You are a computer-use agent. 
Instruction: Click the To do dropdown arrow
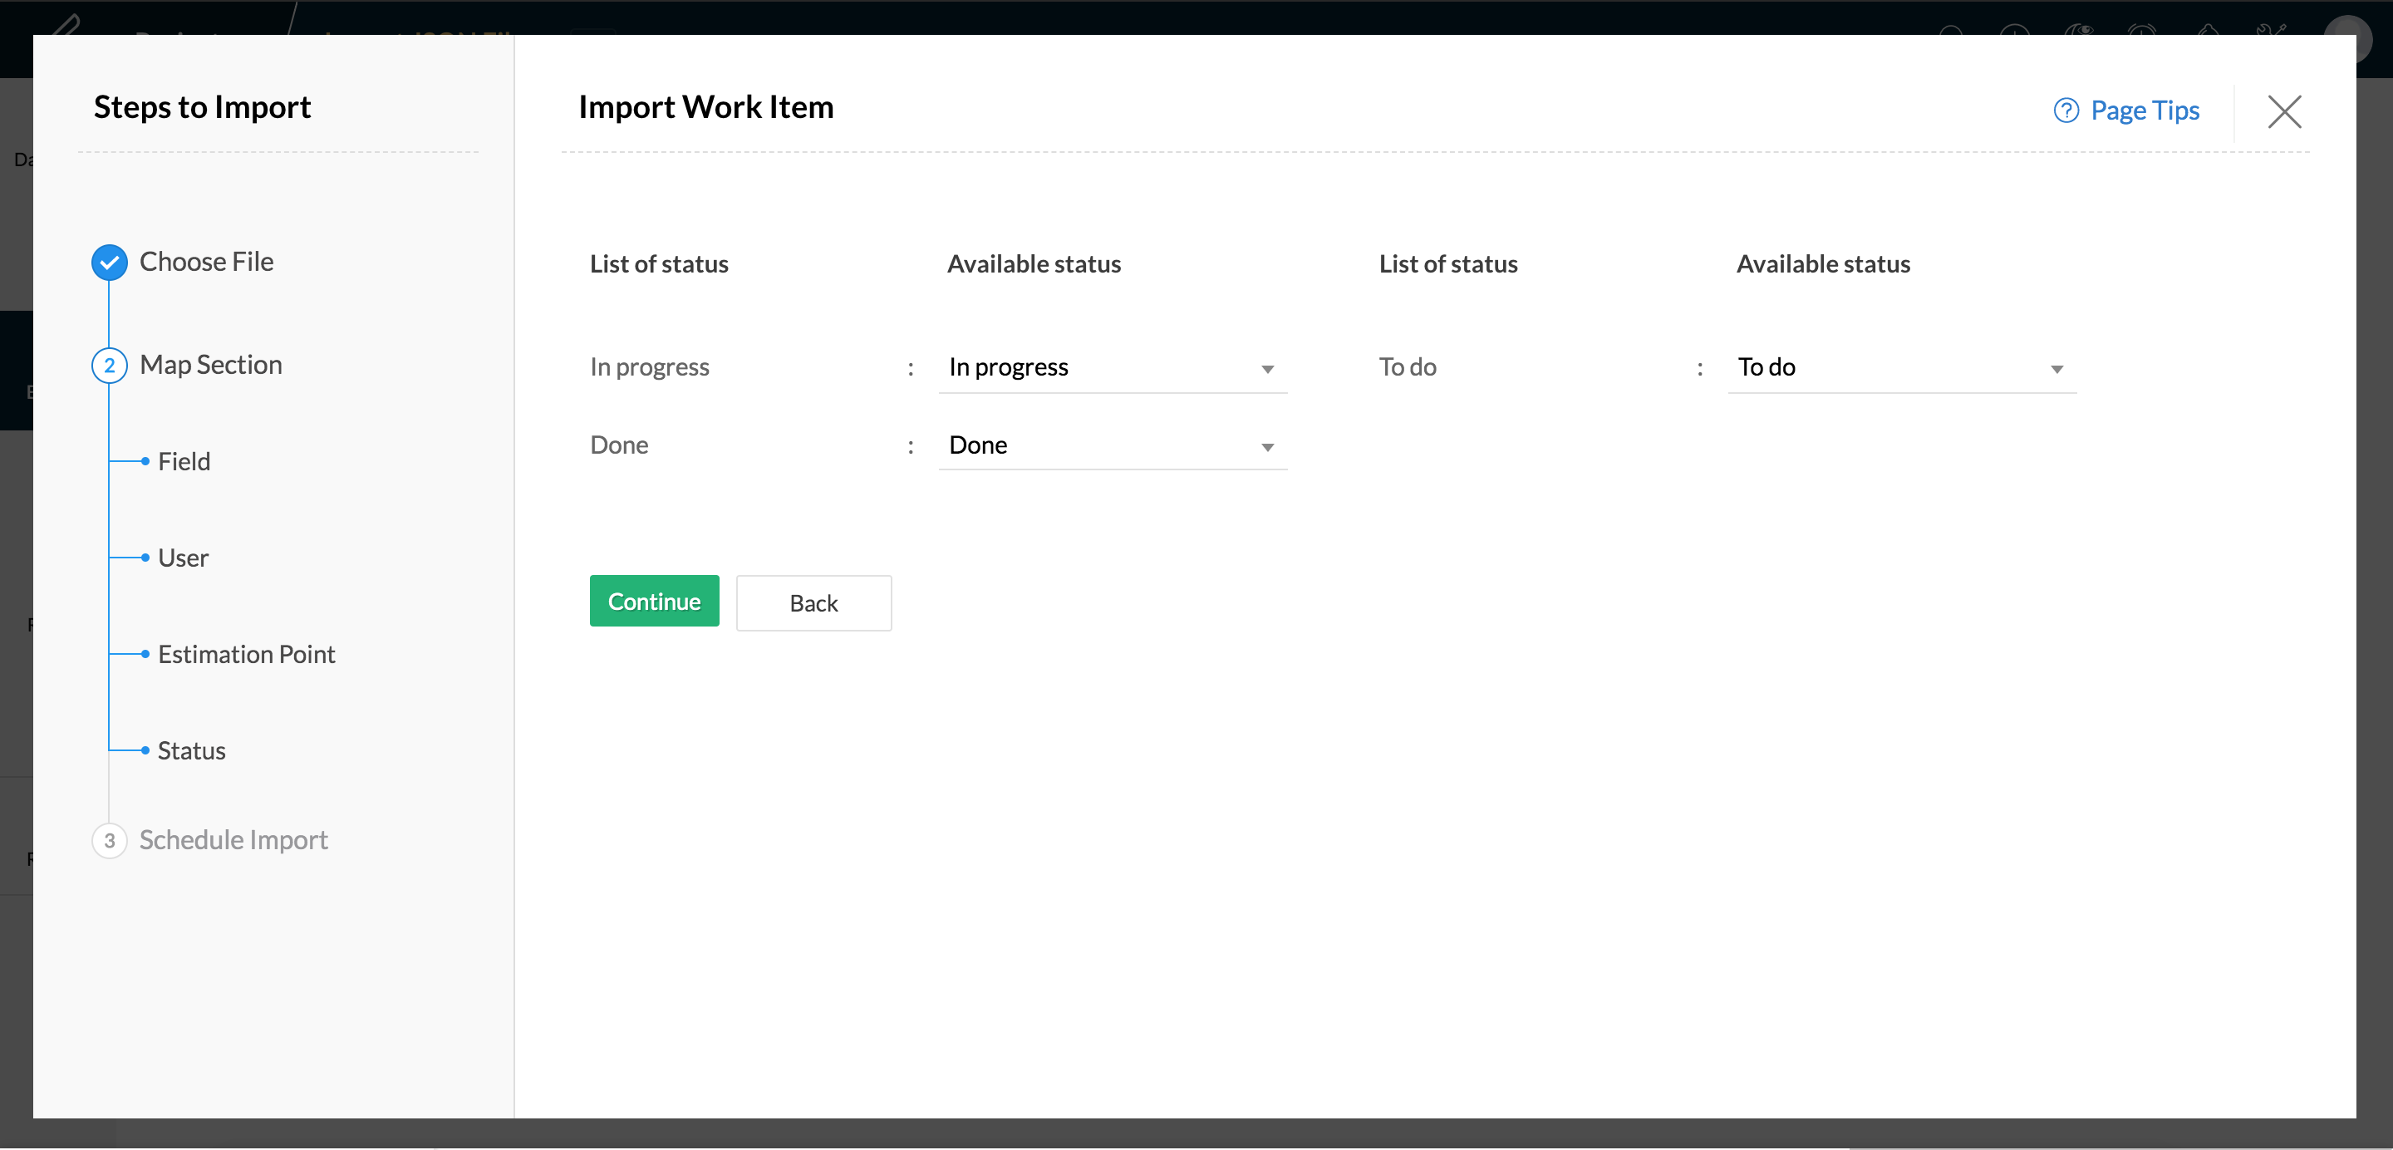point(2056,370)
